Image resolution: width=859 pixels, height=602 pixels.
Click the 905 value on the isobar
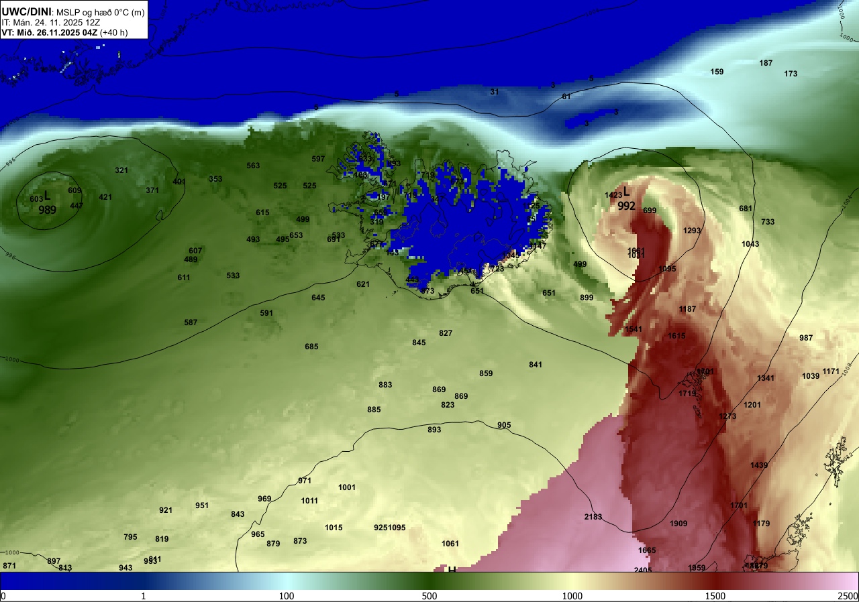click(x=504, y=425)
